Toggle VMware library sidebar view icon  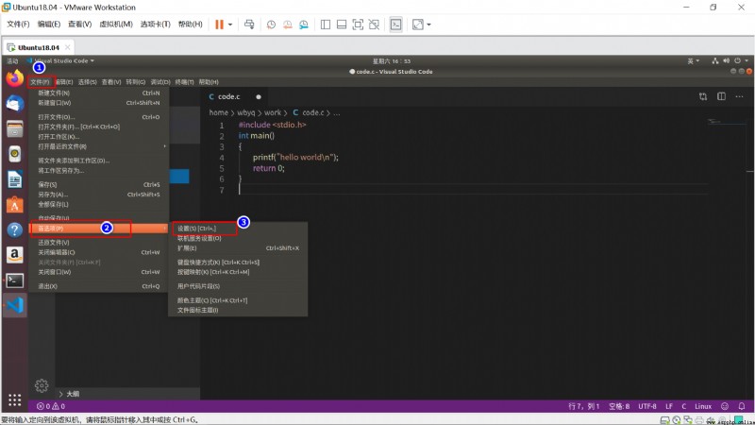coord(326,25)
